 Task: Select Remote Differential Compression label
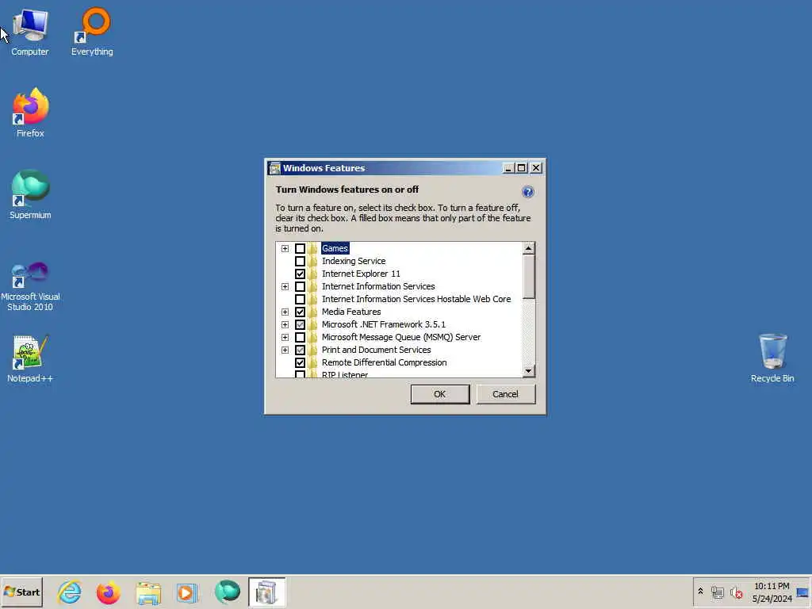[x=385, y=362]
